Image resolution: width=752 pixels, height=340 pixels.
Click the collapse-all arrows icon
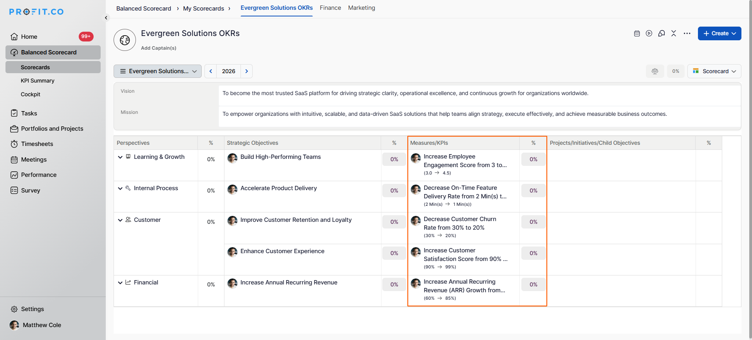(674, 34)
